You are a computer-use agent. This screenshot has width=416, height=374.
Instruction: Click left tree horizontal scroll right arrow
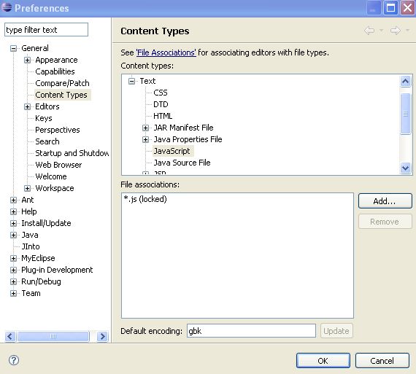[x=102, y=336]
